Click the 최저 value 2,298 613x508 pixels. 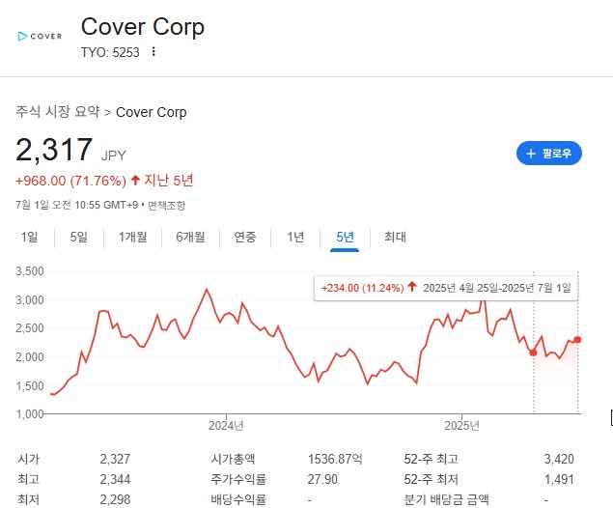pyautogui.click(x=115, y=499)
